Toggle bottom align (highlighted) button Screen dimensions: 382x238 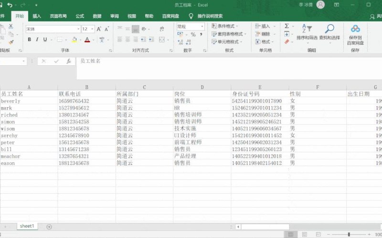click(x=136, y=29)
